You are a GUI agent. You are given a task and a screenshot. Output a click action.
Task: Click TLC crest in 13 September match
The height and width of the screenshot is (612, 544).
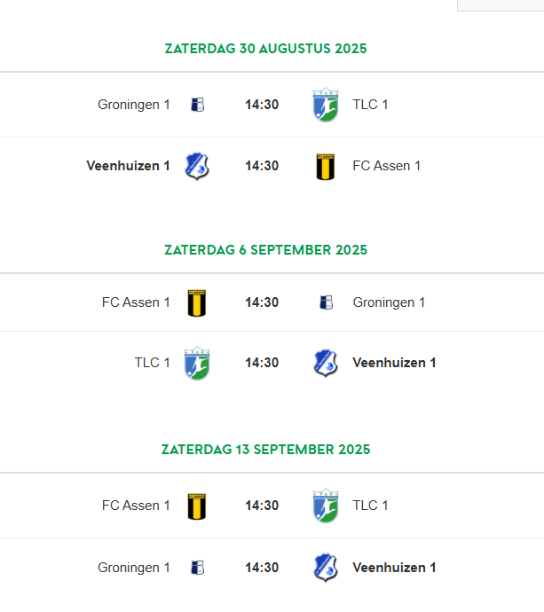[326, 506]
